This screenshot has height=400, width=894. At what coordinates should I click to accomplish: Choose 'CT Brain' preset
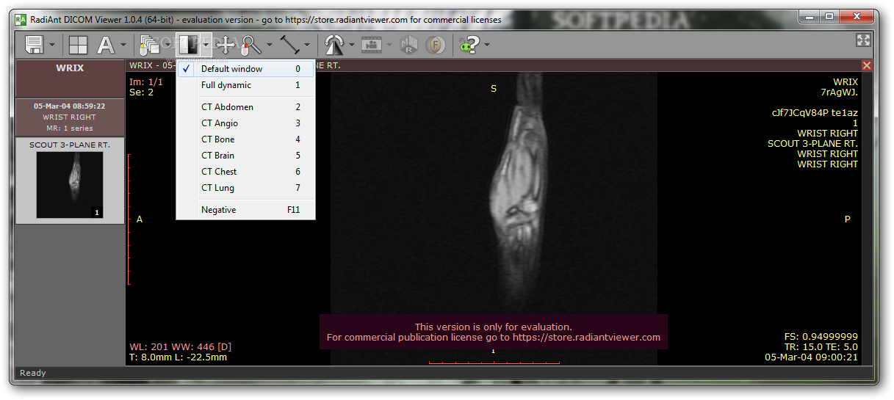(x=246, y=156)
